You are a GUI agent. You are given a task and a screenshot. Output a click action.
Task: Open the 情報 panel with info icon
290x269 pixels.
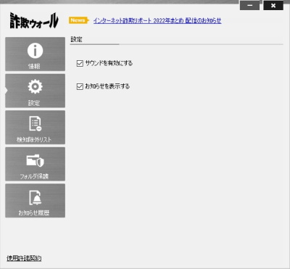click(35, 54)
